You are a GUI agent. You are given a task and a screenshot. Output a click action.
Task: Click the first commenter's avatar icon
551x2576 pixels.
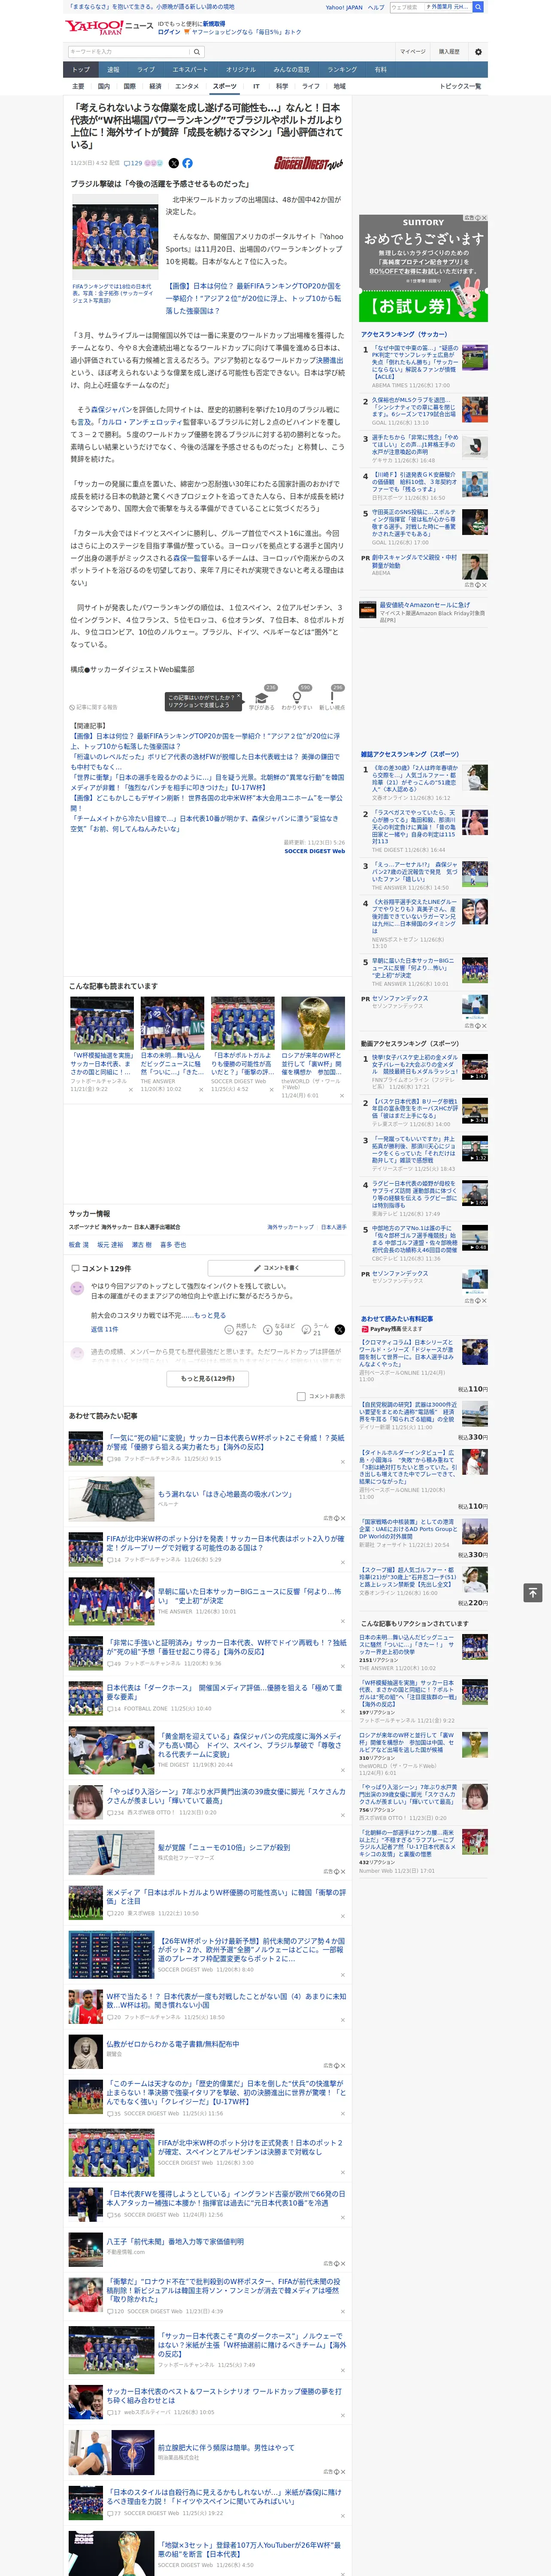[x=77, y=1288]
